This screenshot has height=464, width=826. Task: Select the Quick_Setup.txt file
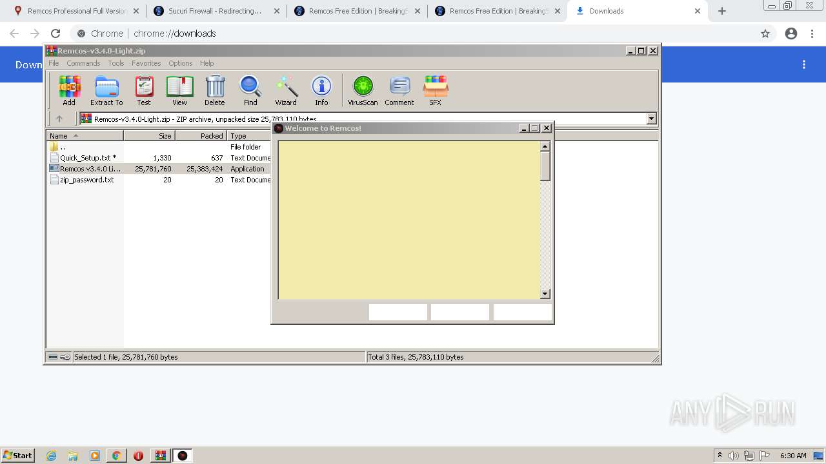click(88, 158)
